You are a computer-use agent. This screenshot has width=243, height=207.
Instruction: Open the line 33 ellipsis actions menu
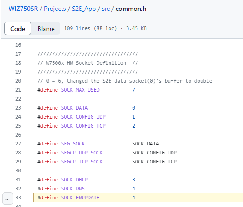pos(8,198)
